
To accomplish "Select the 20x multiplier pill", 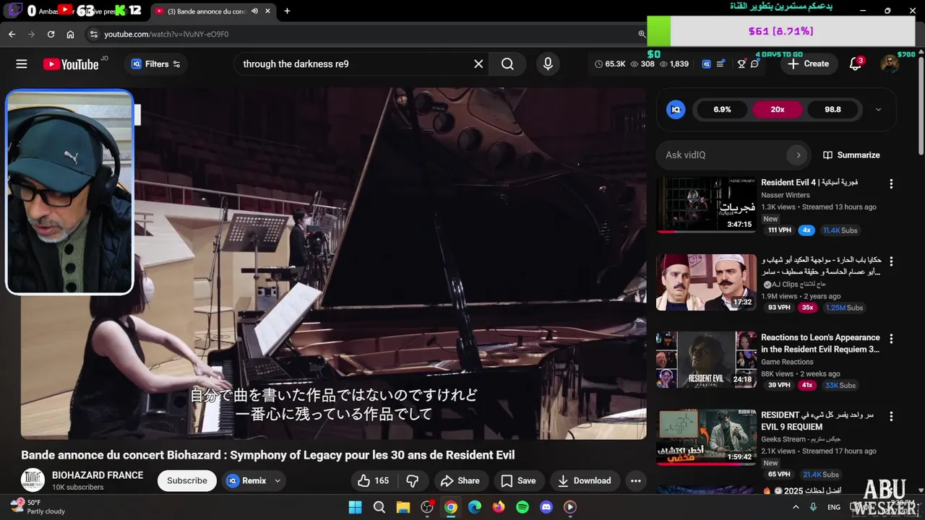I will (778, 110).
